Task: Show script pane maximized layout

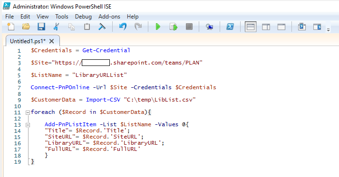Action: (x=281, y=27)
